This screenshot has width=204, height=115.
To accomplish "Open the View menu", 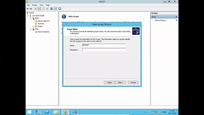I will [41, 5].
